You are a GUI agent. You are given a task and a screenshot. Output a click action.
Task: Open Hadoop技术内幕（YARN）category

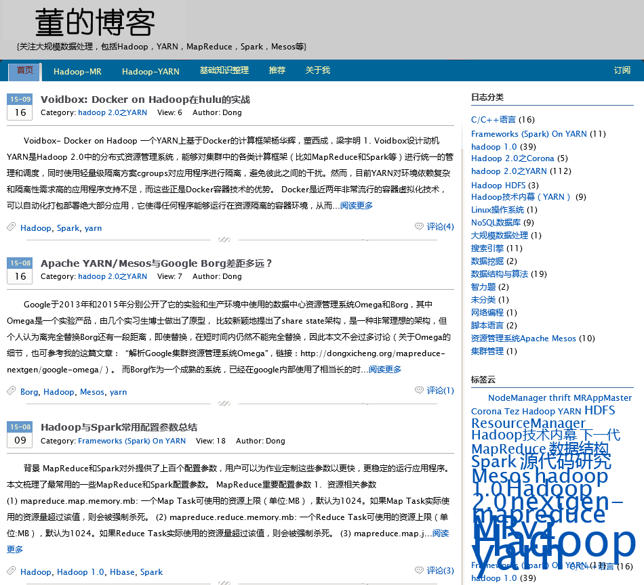[521, 197]
